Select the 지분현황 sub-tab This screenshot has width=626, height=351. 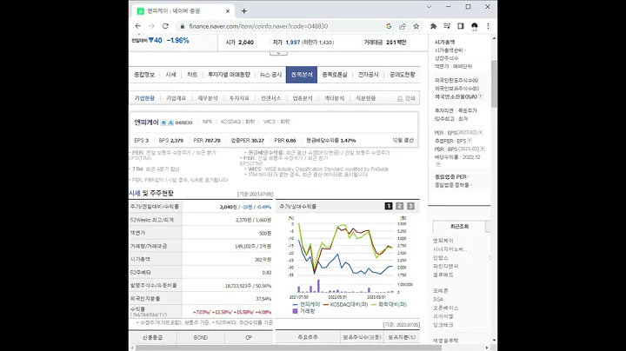point(366,98)
